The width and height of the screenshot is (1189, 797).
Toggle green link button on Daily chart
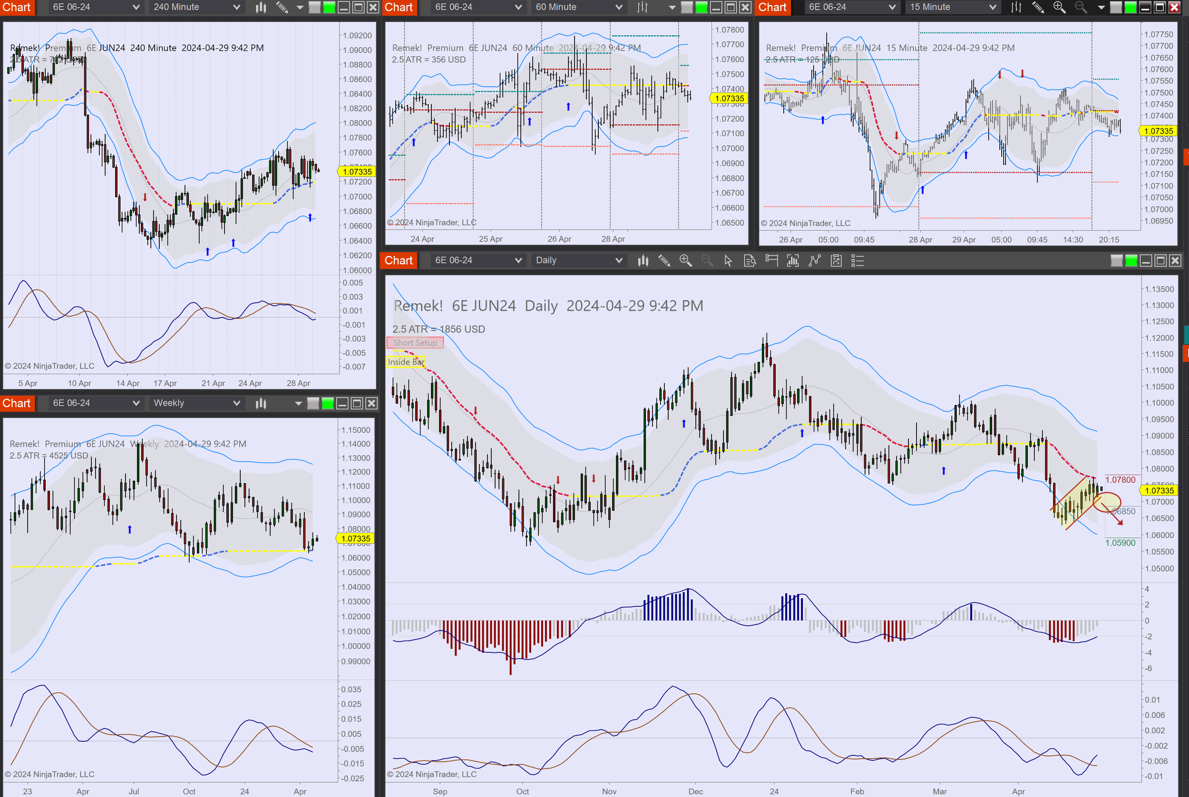click(x=1131, y=261)
